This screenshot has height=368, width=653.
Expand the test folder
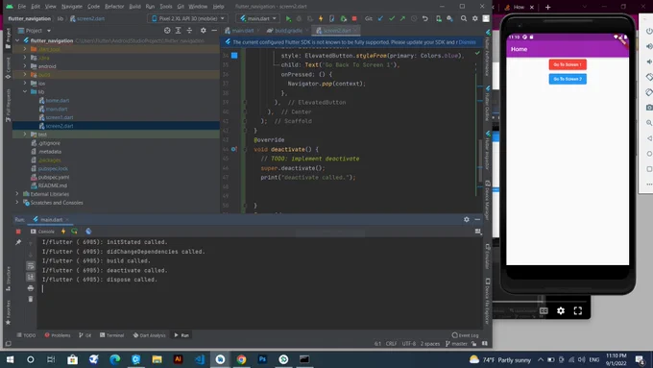click(x=25, y=135)
